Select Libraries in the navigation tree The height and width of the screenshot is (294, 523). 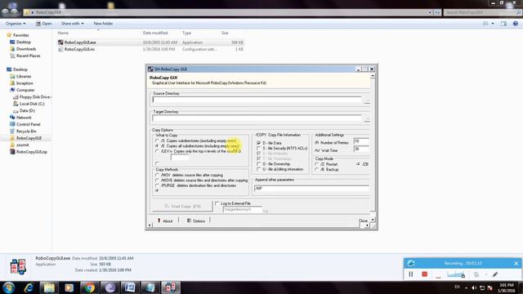(24, 76)
